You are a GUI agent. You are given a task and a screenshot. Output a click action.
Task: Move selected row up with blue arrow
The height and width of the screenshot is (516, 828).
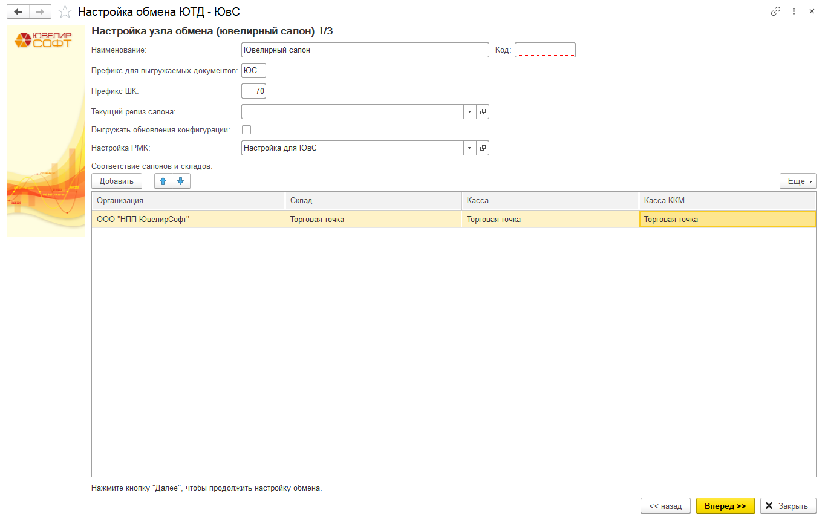tap(163, 181)
